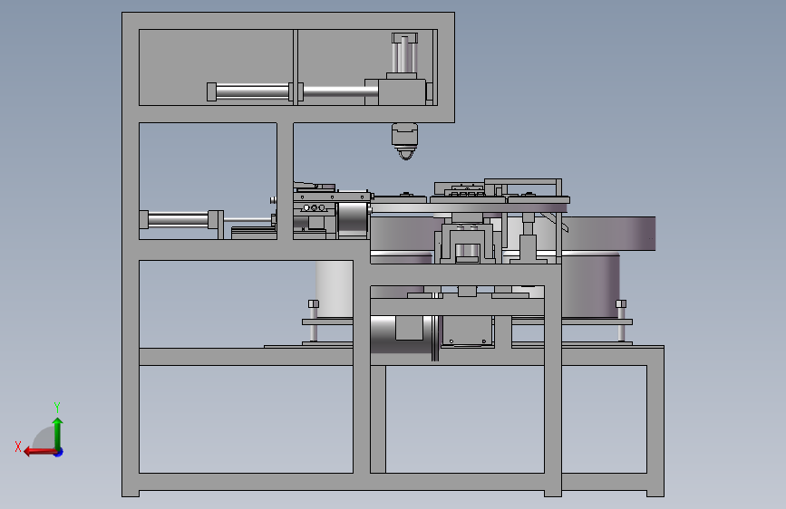Select the large bowl feeder drum on the right

coord(608,234)
